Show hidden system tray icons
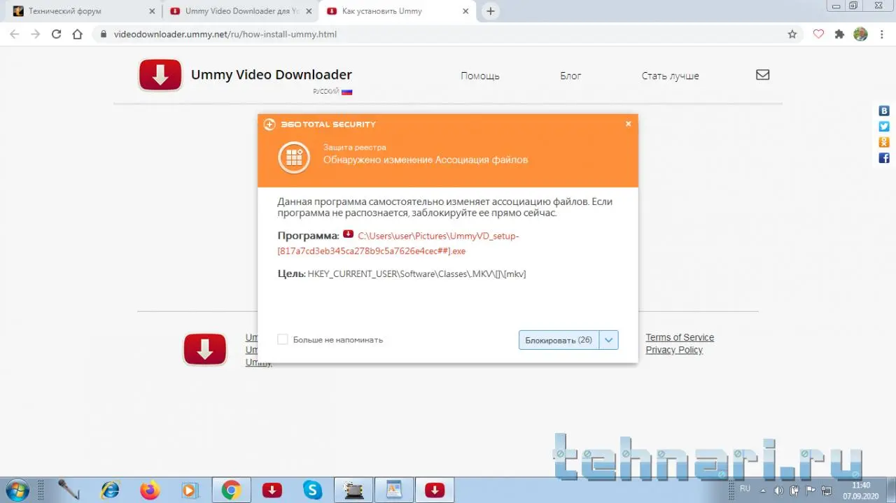Screen dimensions: 896x503 764,490
